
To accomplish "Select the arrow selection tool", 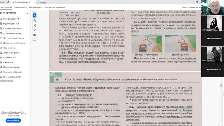I will 34,15.
